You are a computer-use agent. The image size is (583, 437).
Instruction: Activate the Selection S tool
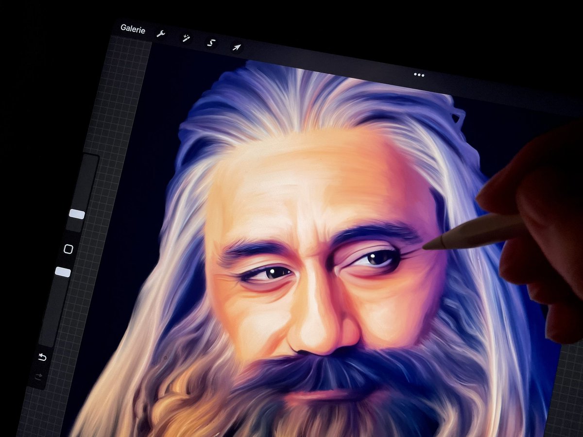coord(210,43)
